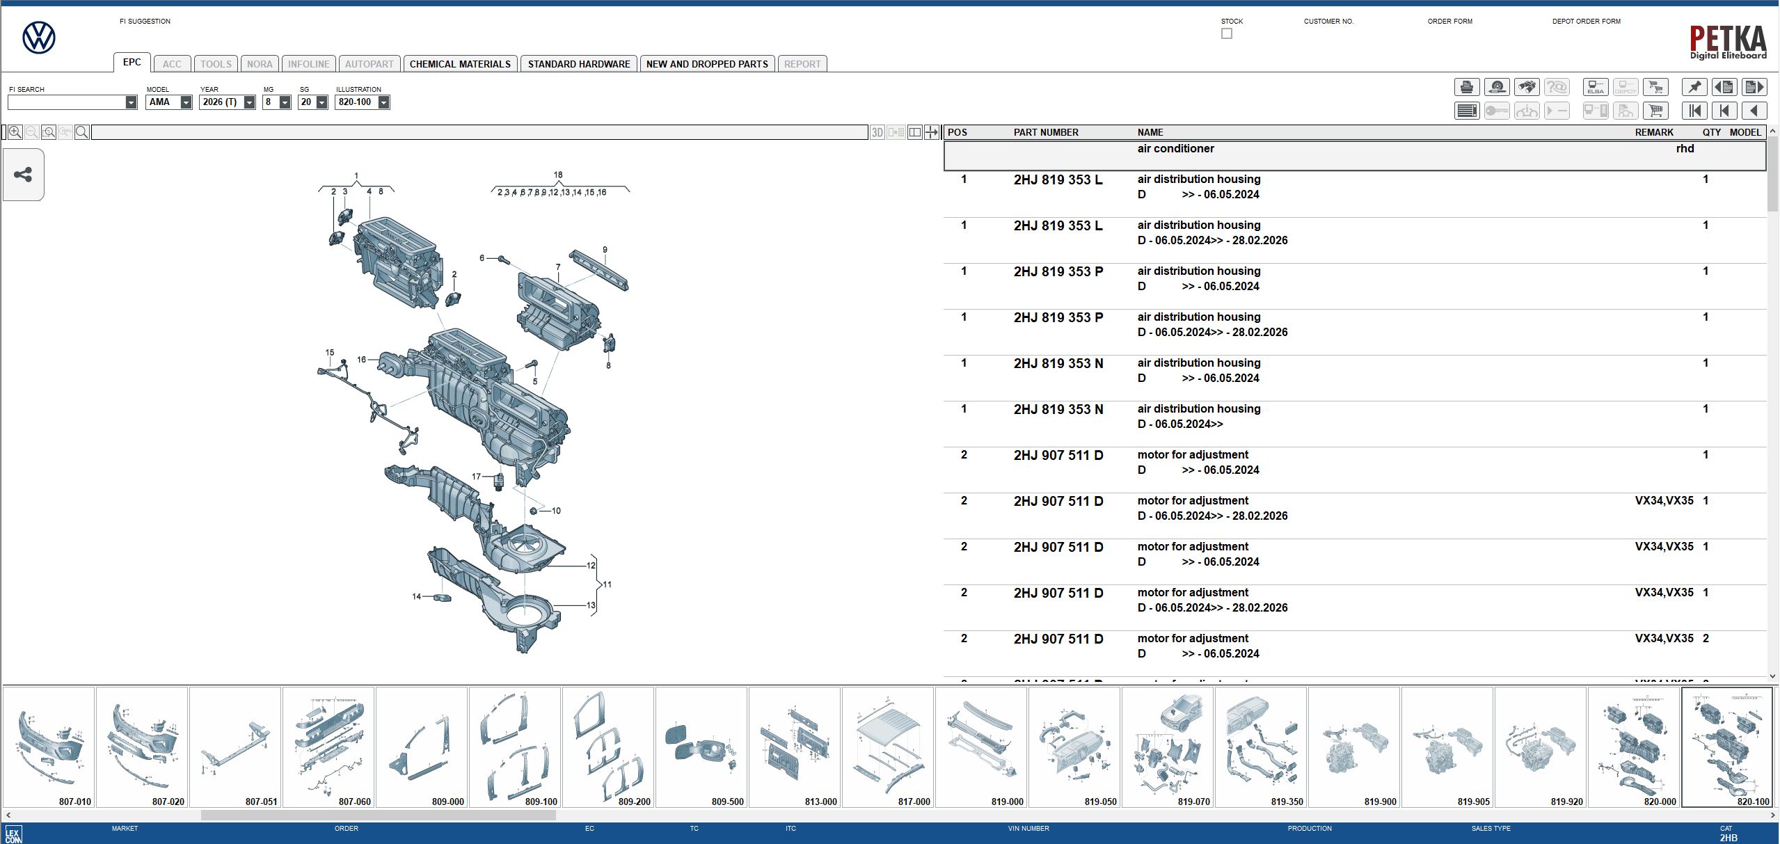Pin the current view

(1695, 87)
